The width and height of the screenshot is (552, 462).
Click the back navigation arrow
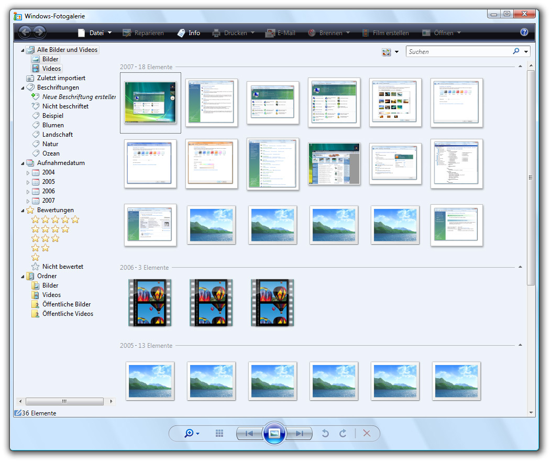(x=25, y=32)
